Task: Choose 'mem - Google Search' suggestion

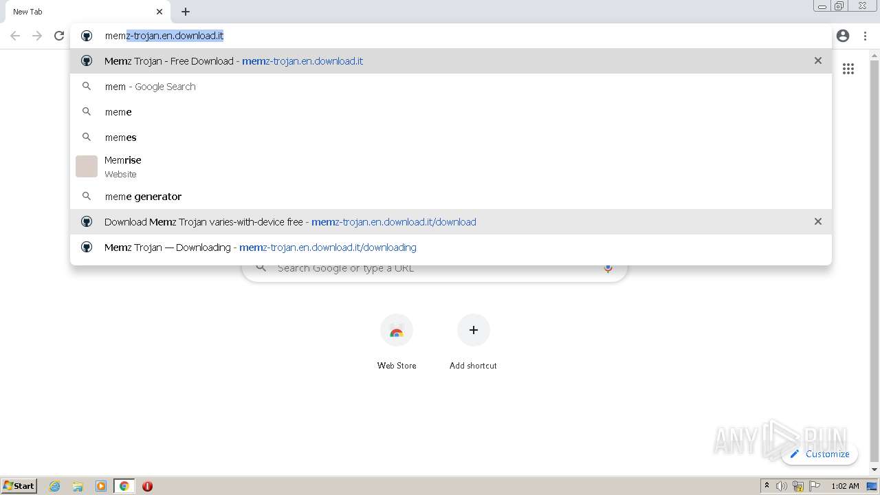Action: pyautogui.click(x=451, y=87)
